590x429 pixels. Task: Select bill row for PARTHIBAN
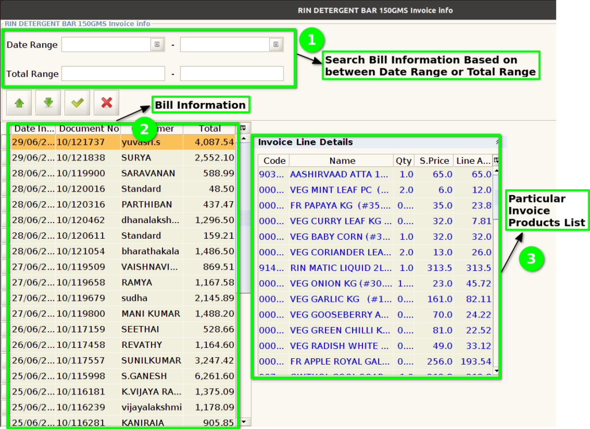coord(123,204)
